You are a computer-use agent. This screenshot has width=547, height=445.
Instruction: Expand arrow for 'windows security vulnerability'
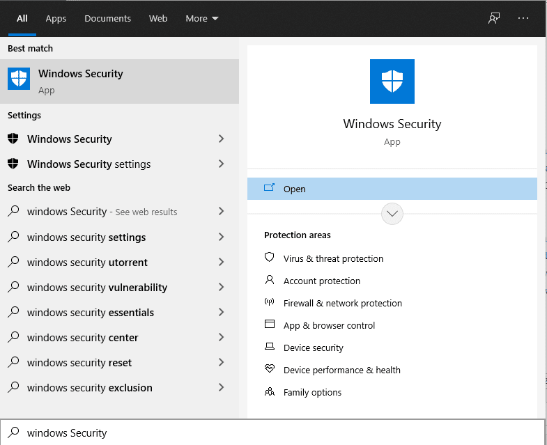221,287
